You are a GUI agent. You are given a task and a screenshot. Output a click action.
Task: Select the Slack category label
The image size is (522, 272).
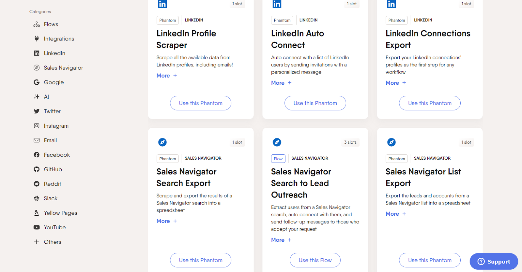pyautogui.click(x=51, y=198)
